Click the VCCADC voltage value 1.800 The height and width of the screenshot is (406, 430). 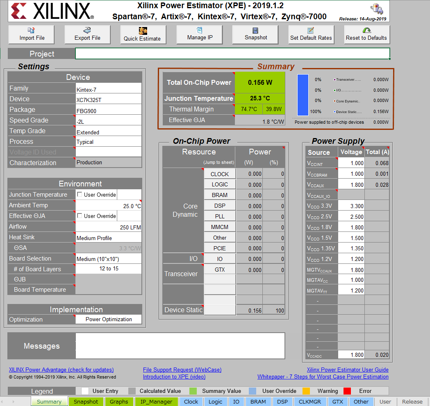(351, 355)
